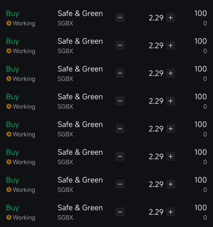Open Safe & Green in the fourth order row
The image size is (213, 227).
point(80,97)
